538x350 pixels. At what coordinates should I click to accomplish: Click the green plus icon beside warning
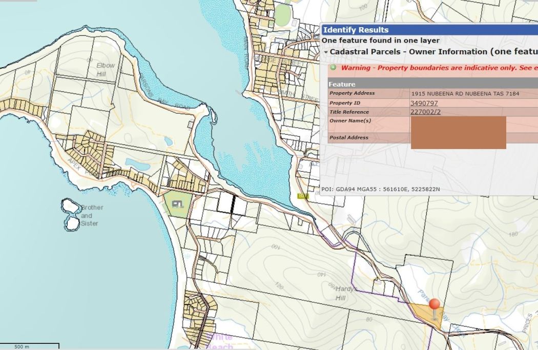click(x=333, y=68)
